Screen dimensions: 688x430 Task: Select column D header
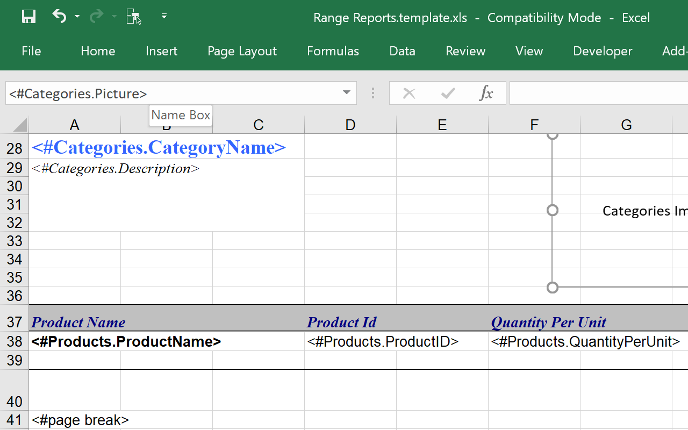pos(350,125)
